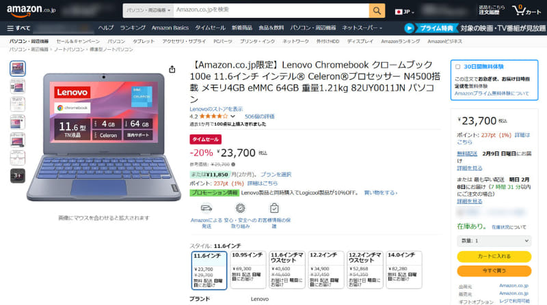547x305 pixels.
Task: Click the share icon above product image
Action: pos(172,70)
